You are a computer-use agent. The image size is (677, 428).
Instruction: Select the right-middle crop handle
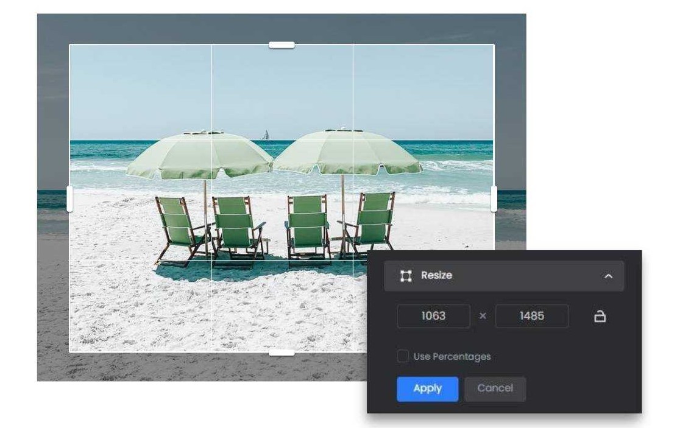(494, 199)
